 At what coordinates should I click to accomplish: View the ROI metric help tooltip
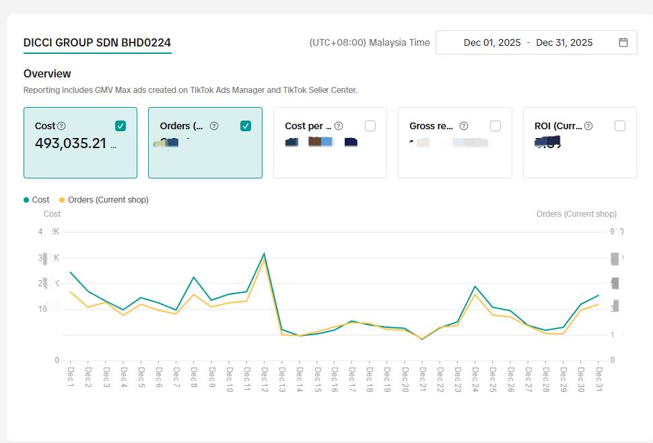(x=589, y=125)
